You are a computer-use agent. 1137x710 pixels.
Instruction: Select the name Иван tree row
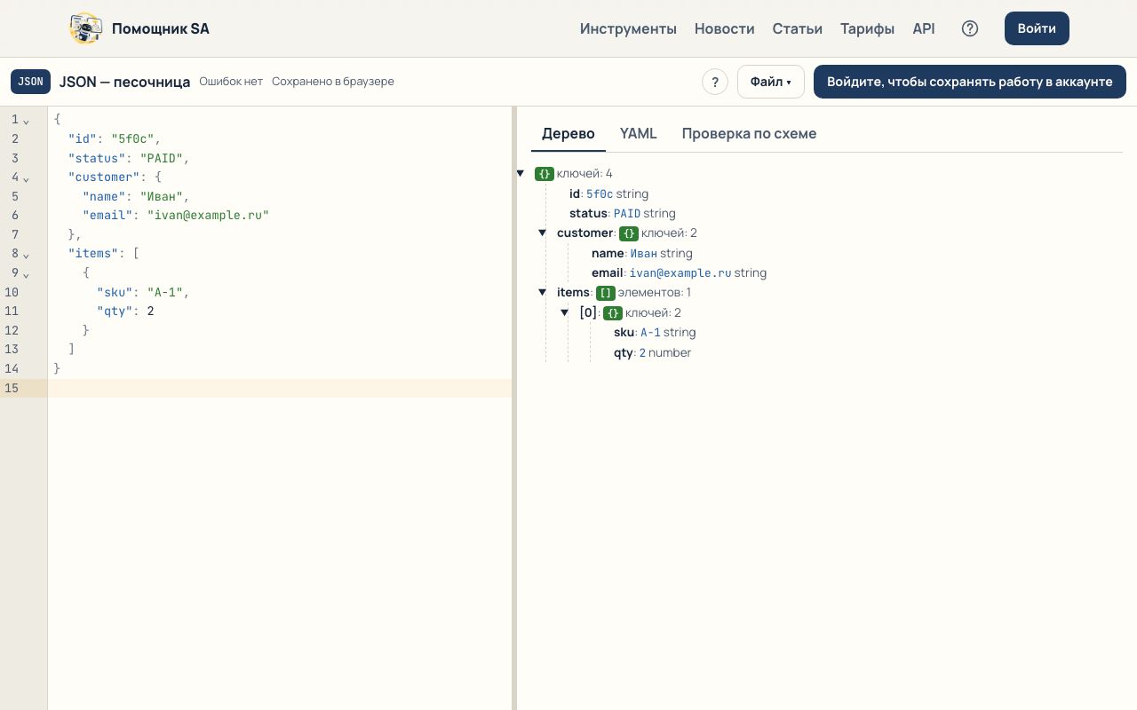tap(642, 254)
